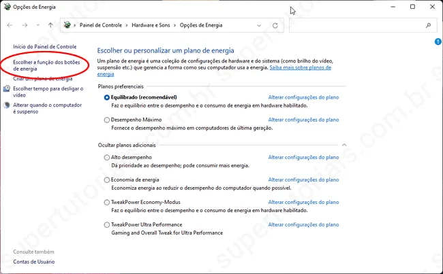
Task: Click the window title bar power icon
Action: point(7,7)
